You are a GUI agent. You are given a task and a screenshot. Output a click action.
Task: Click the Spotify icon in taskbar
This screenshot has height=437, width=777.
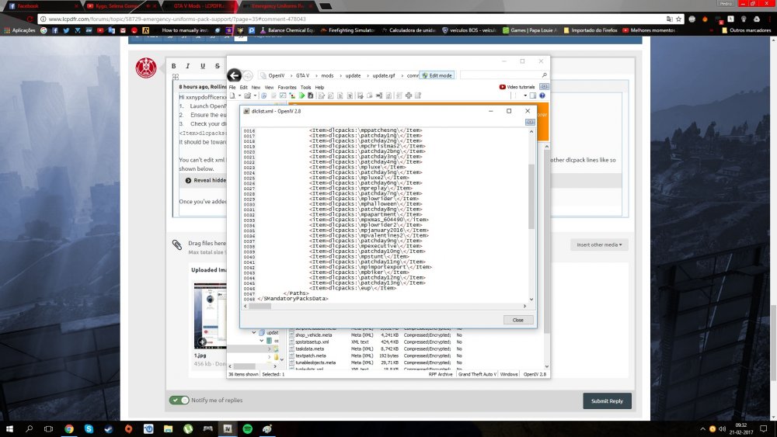[247, 428]
